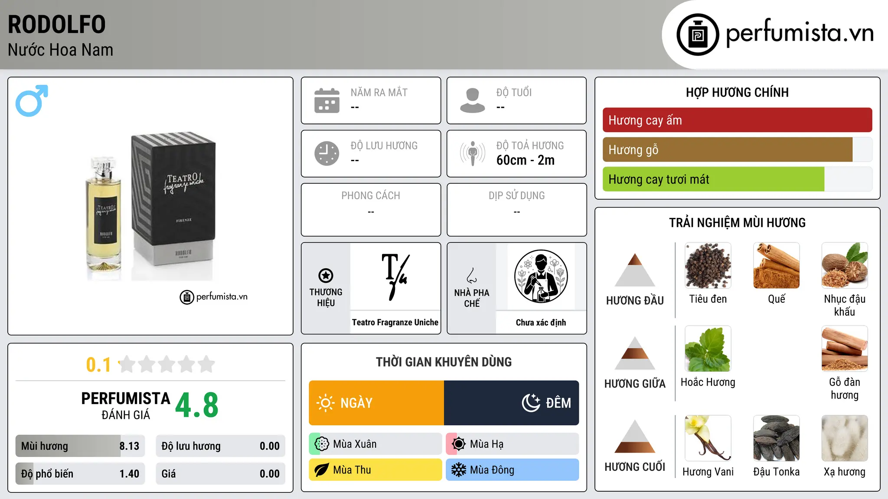The image size is (888, 499).
Task: Select the cinnamon (Quế) image
Action: pyautogui.click(x=777, y=266)
